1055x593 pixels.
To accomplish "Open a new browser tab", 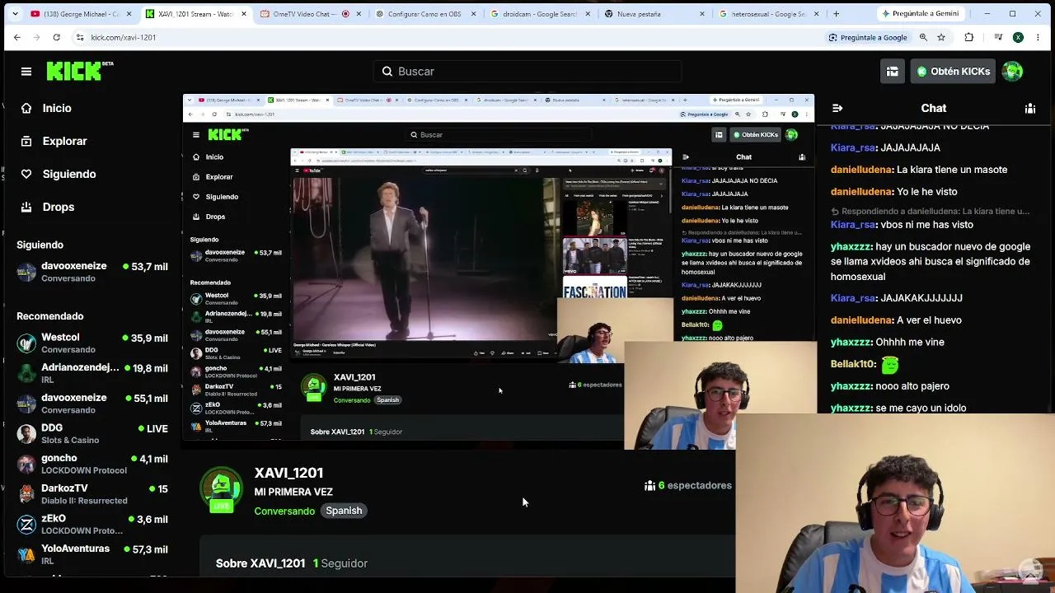I will coord(836,14).
